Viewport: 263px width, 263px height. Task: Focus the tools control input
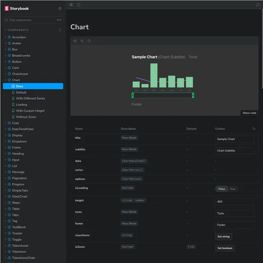(x=235, y=213)
